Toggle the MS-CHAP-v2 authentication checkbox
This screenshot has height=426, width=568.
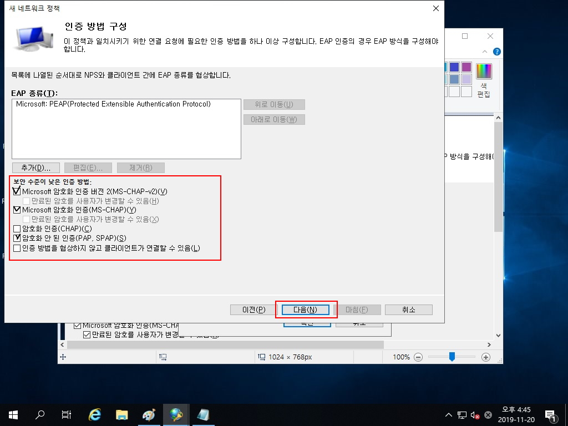(x=17, y=191)
